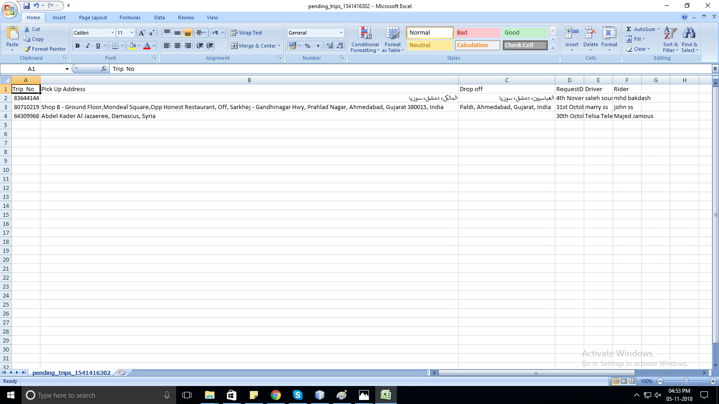Click the Increase Font Size icon
Screen dimensions: 719x404
pos(142,33)
